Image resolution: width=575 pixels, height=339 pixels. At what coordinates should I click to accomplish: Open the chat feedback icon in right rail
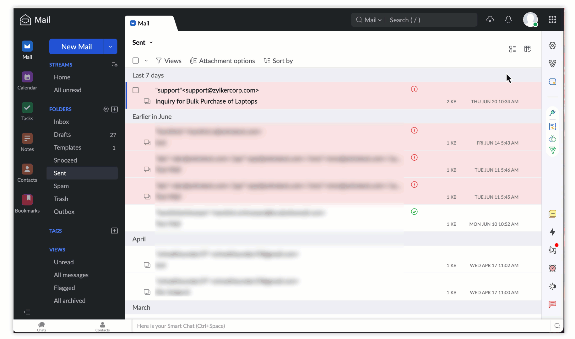(552, 304)
